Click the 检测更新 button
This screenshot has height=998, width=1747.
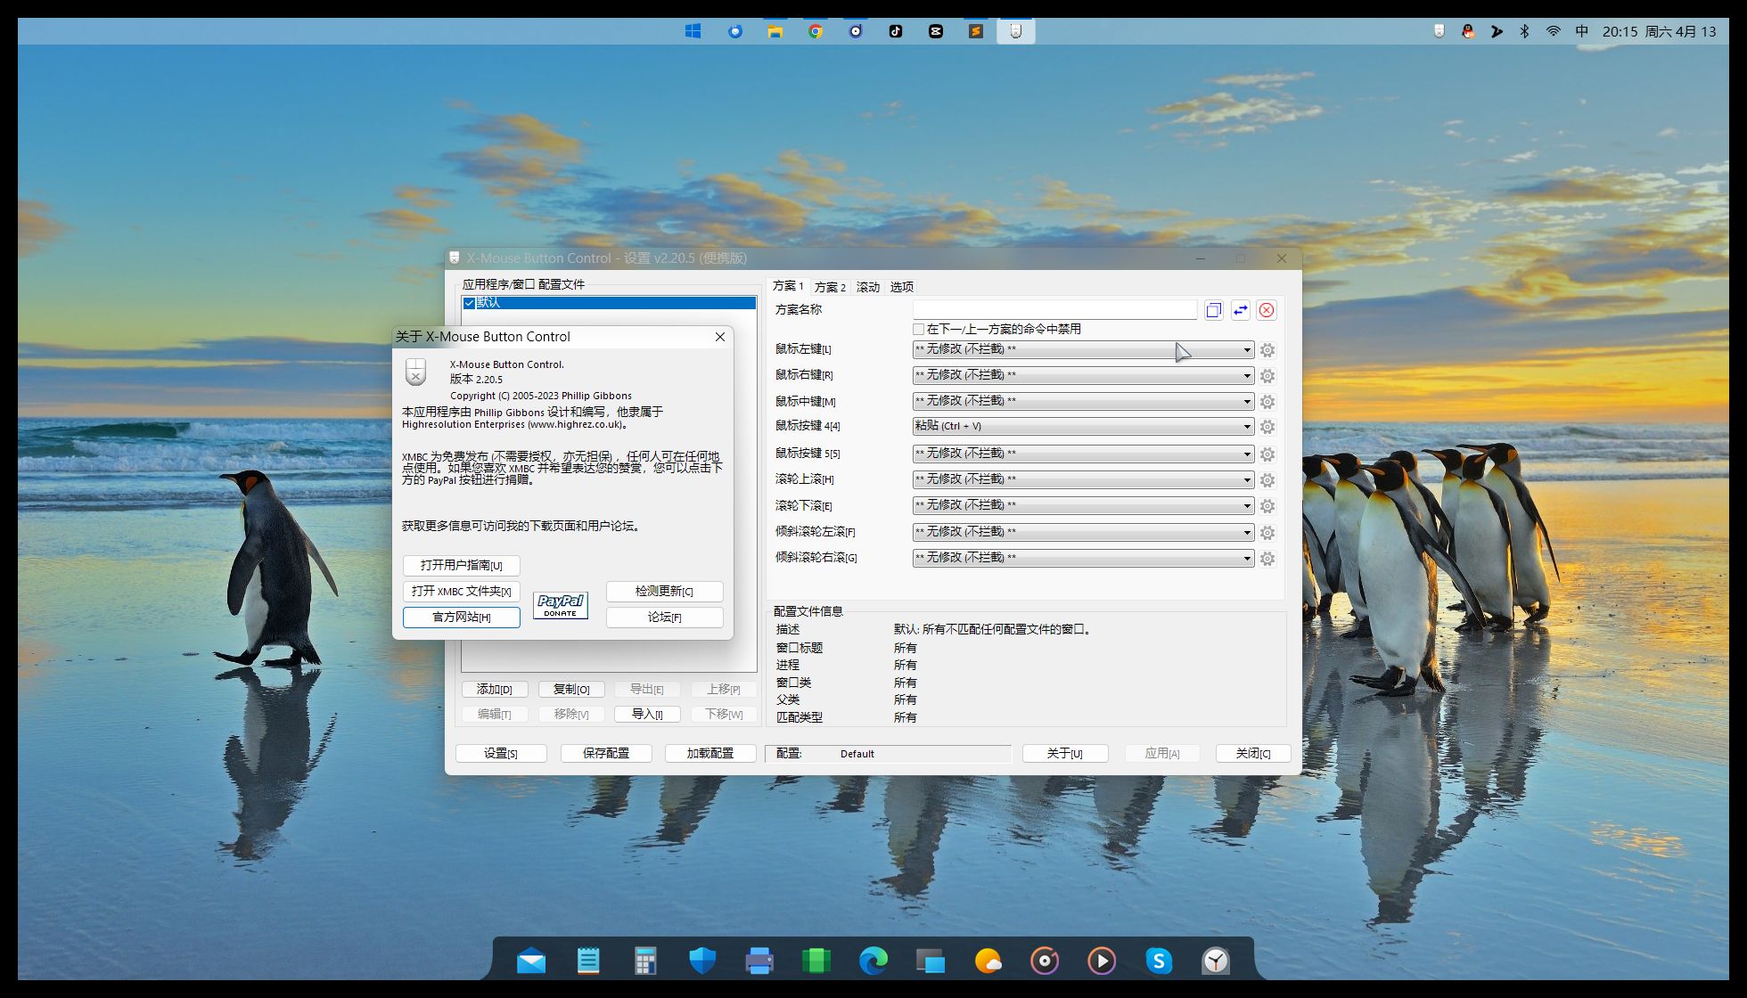664,591
